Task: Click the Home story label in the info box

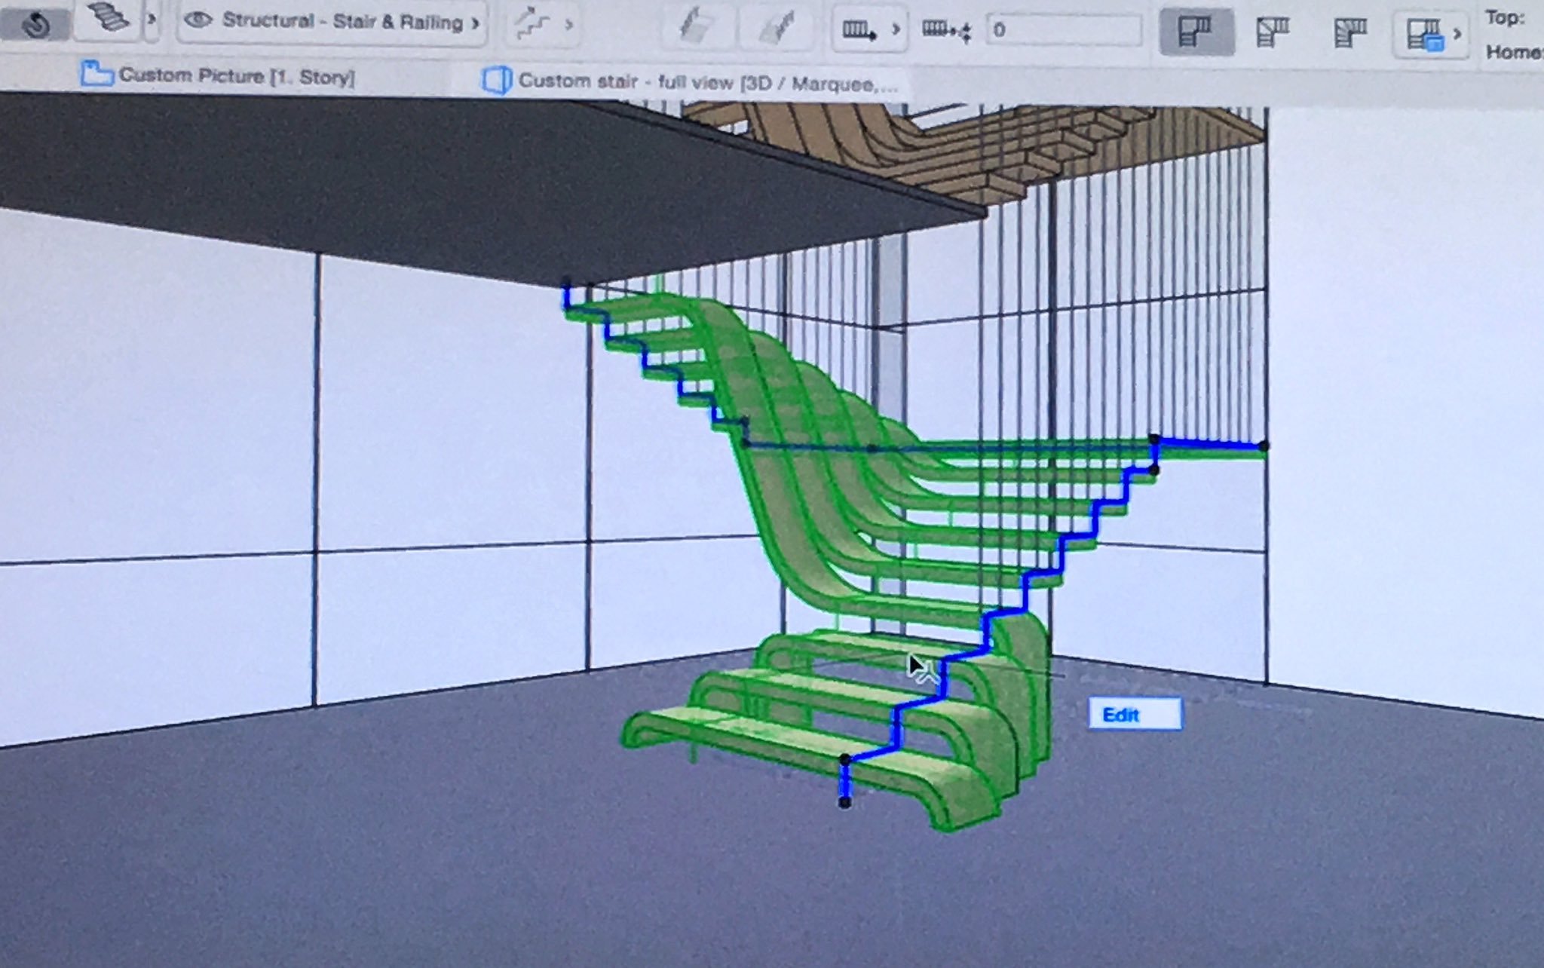Action: point(1514,52)
